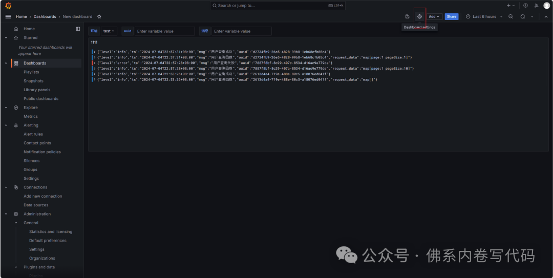Collapse the Plugins and data chevron
Image resolution: width=553 pixels, height=278 pixels.
pyautogui.click(x=16, y=267)
